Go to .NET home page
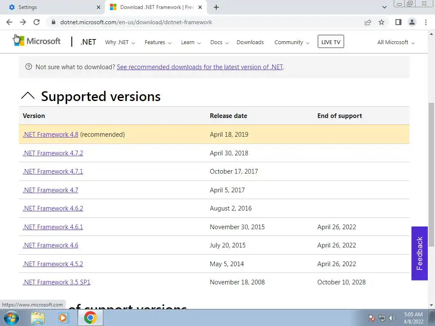435x326 pixels. (88, 42)
